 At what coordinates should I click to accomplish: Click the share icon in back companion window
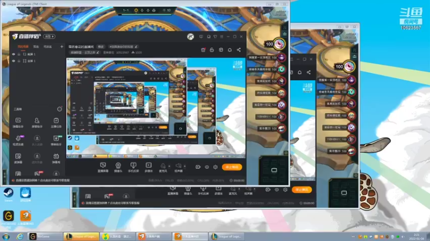309,72
